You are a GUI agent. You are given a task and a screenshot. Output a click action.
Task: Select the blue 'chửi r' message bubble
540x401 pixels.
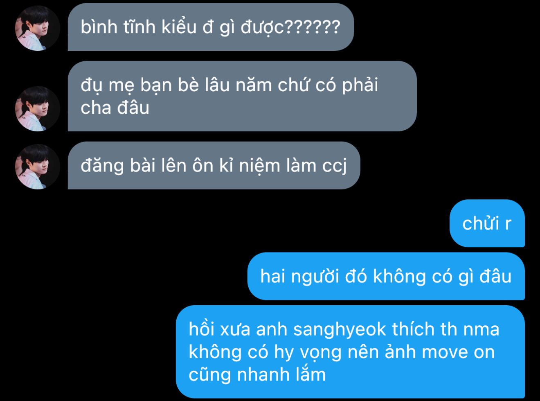tap(487, 223)
